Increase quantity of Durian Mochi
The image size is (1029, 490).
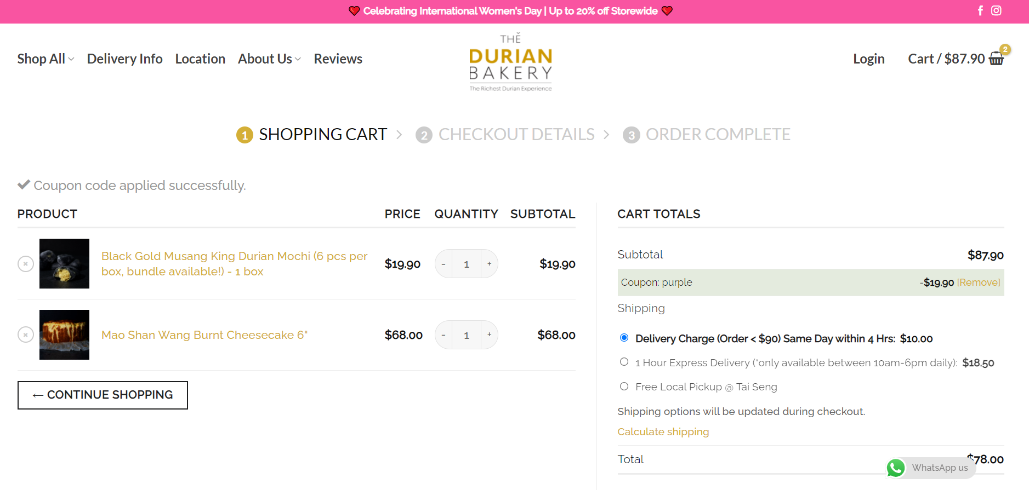point(489,264)
